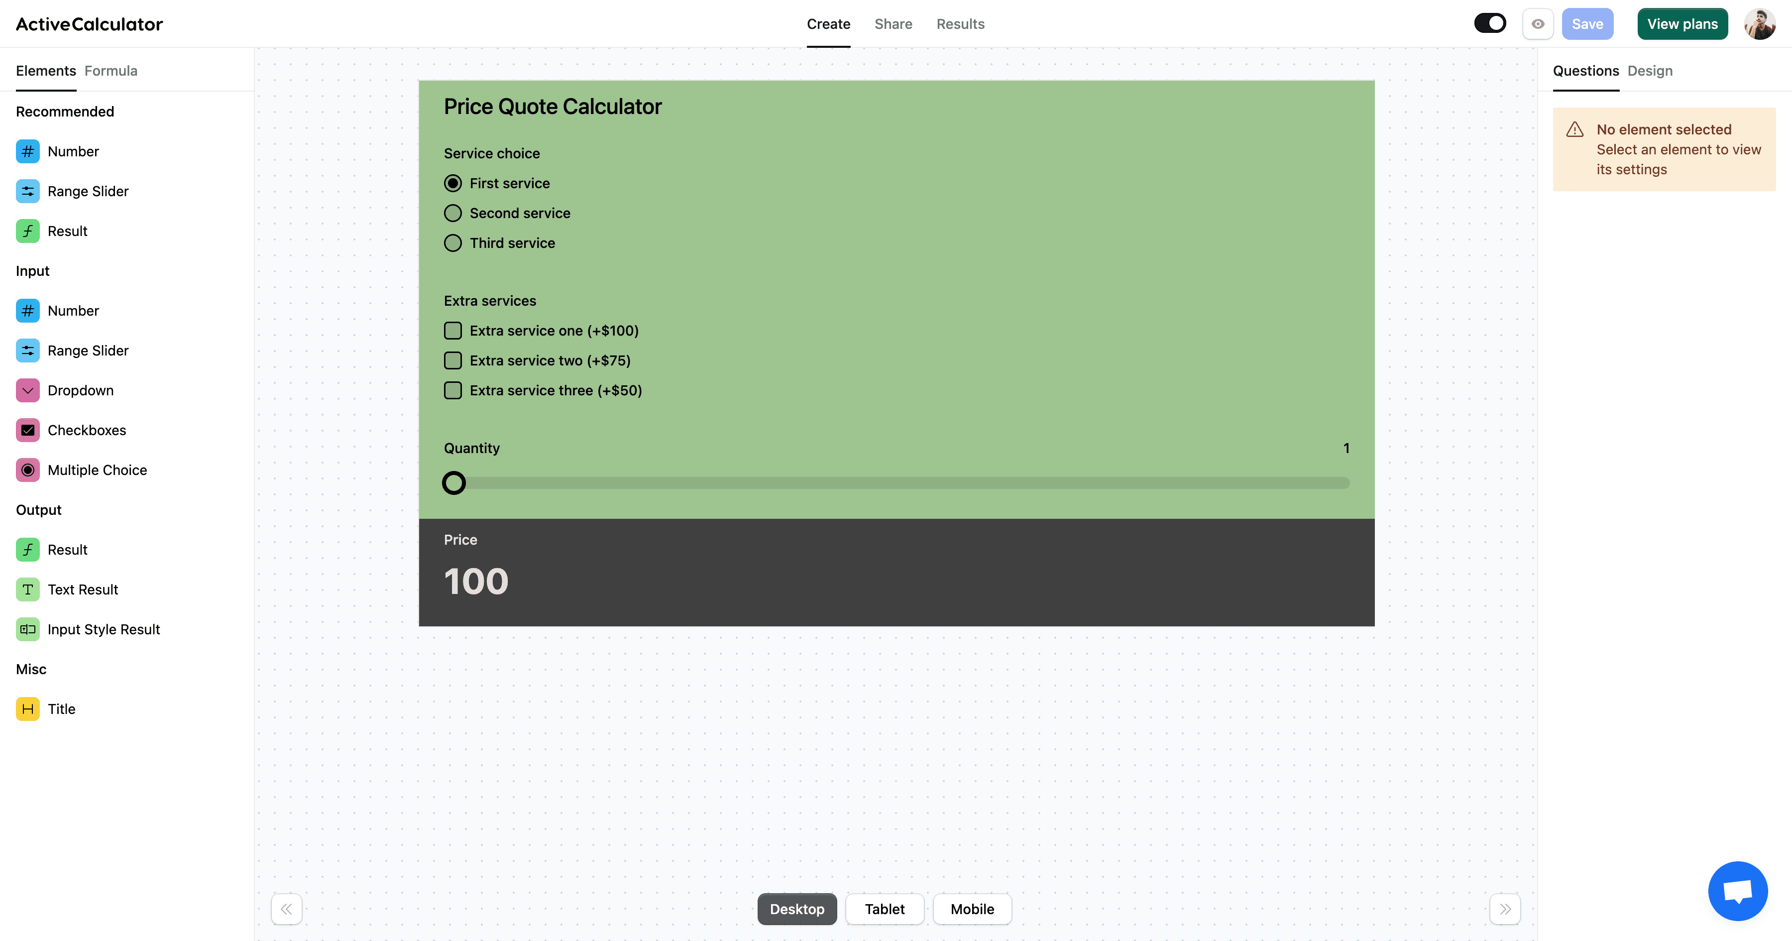Click the Result output element icon
The height and width of the screenshot is (941, 1792).
pyautogui.click(x=27, y=549)
